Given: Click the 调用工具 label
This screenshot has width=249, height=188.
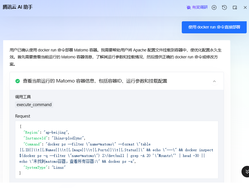Looking at the screenshot, I should click(23, 97).
